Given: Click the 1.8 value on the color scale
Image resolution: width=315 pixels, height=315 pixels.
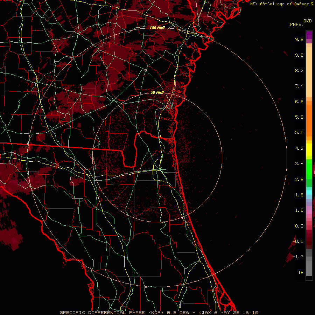Looking at the screenshot, I should [x=299, y=195].
